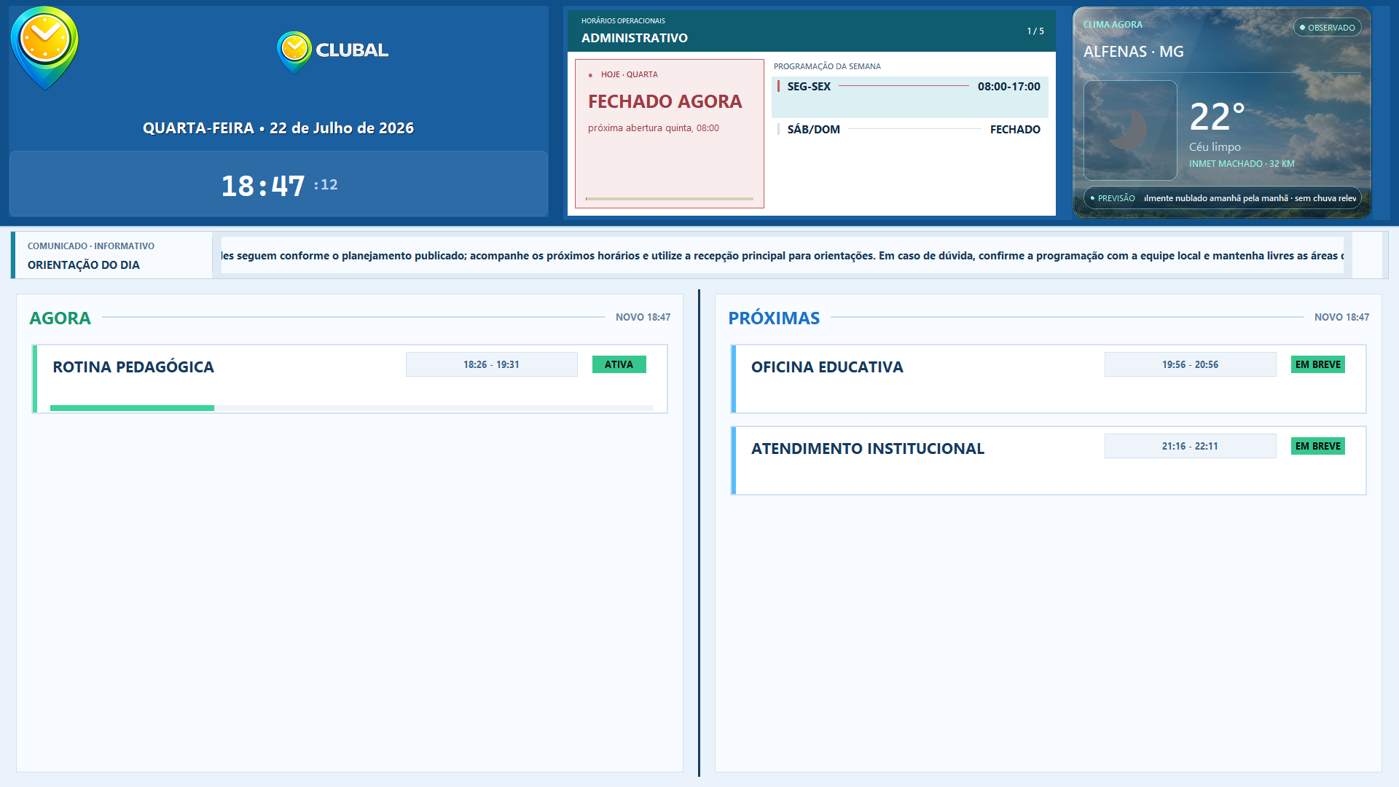This screenshot has width=1399, height=787.
Task: Click NOVO 18:47 in the AGORA panel
Action: pyautogui.click(x=643, y=318)
